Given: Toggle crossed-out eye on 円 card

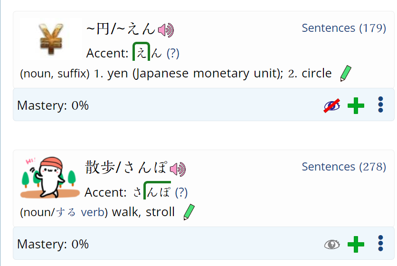Looking at the screenshot, I should [x=331, y=105].
